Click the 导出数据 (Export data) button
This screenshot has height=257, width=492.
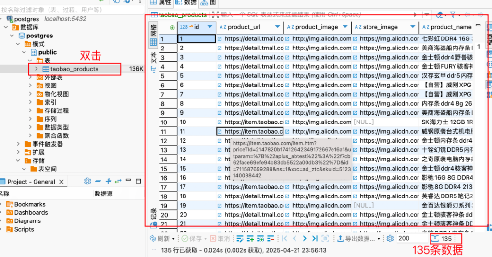357,239
